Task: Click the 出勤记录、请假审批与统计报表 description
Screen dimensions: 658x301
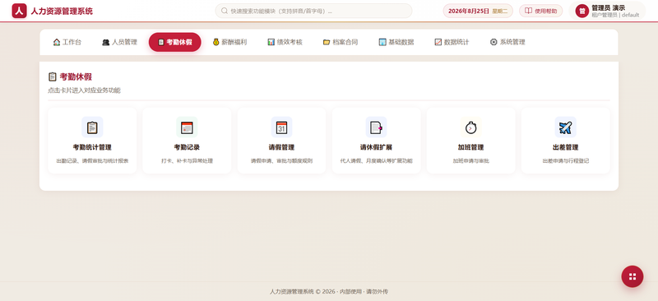Action: tap(92, 161)
